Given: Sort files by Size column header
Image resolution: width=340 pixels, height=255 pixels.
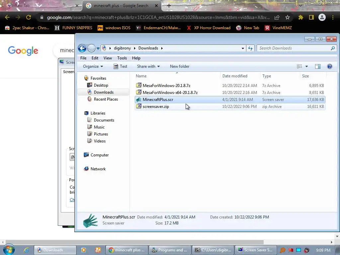Looking at the screenshot, I should 313,76.
